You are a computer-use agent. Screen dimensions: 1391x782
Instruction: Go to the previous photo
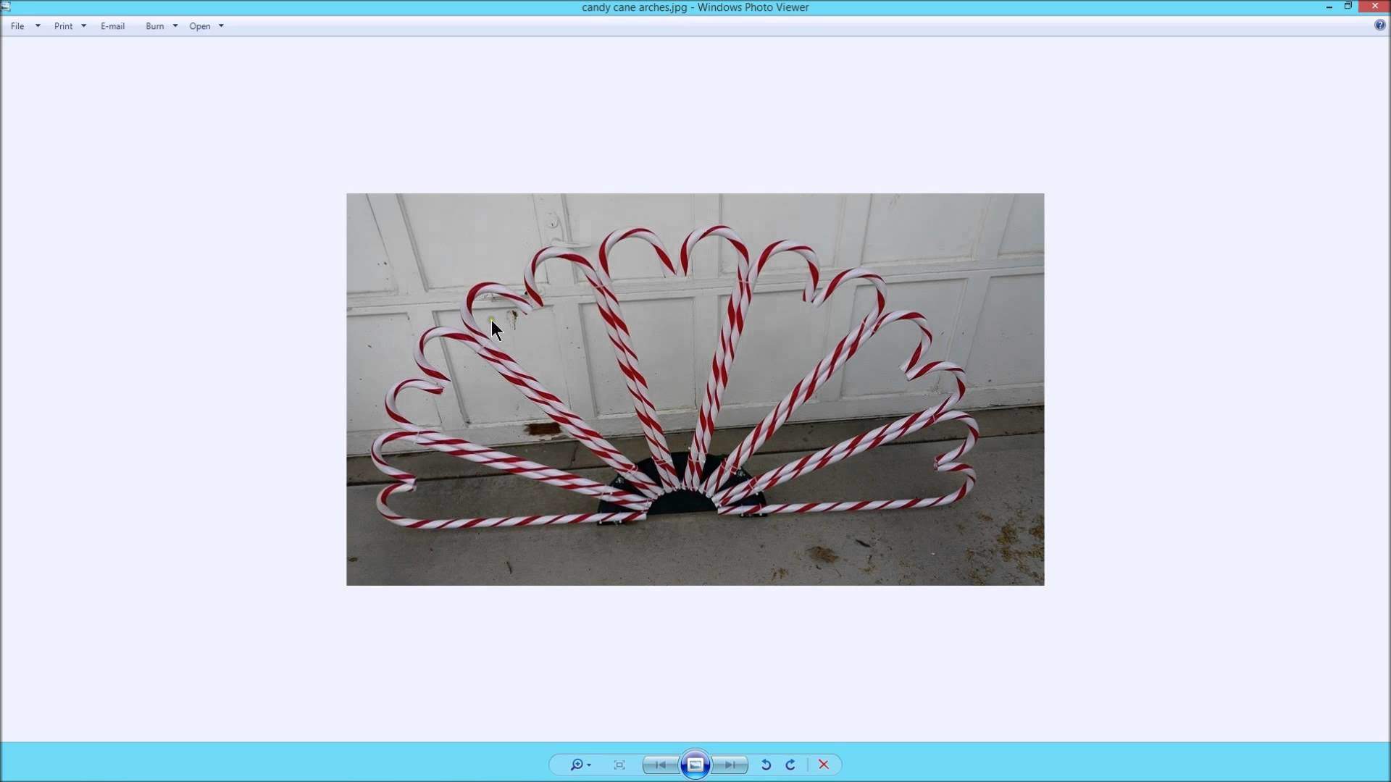point(660,765)
